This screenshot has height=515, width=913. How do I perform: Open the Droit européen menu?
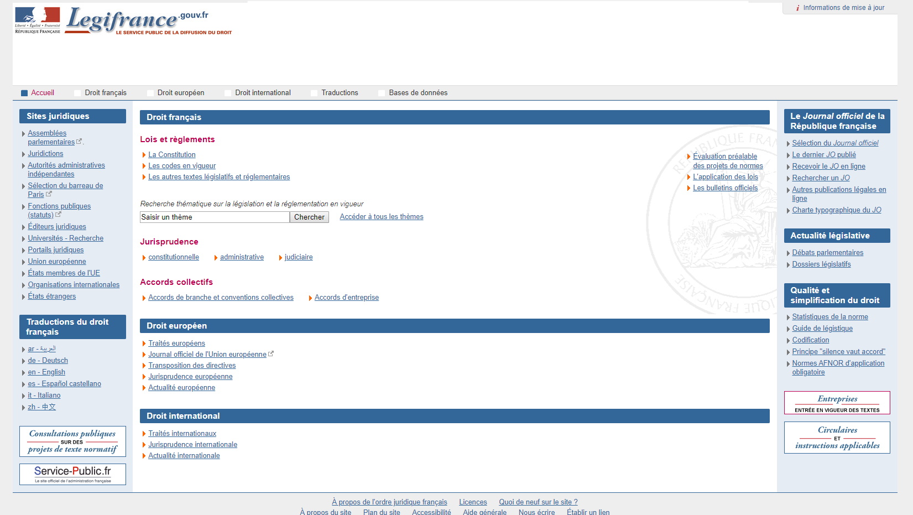click(x=181, y=93)
